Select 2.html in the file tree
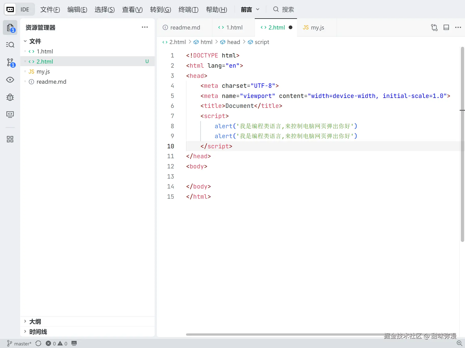 87,61
